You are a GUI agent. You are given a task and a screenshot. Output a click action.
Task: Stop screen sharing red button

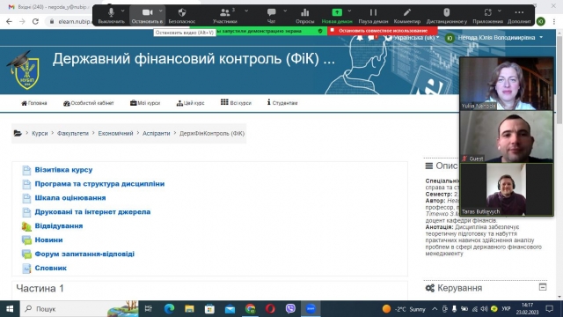click(x=383, y=31)
